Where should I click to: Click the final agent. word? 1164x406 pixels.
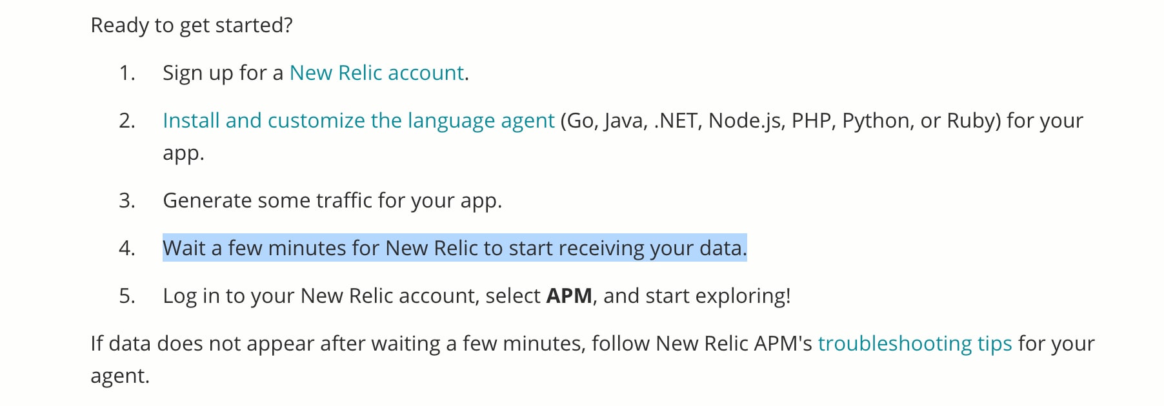pyautogui.click(x=120, y=376)
